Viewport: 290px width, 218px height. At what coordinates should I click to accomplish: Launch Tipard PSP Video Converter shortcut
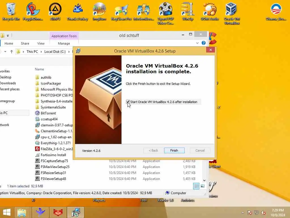click(x=165, y=13)
